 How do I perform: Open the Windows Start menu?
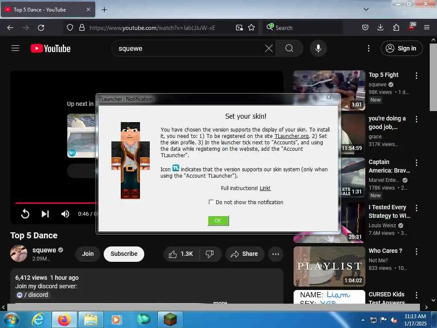coord(11,319)
